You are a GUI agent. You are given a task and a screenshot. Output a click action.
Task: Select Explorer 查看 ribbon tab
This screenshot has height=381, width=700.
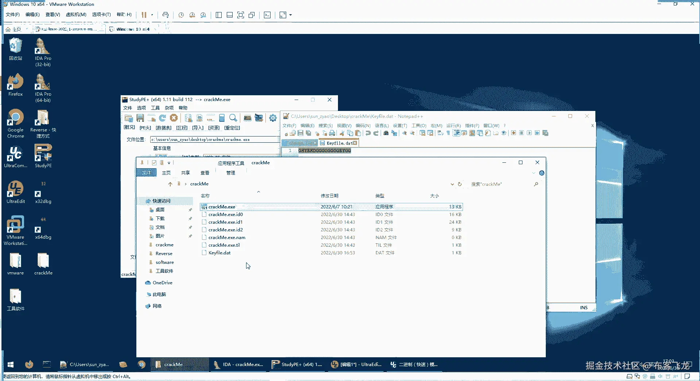pos(205,173)
